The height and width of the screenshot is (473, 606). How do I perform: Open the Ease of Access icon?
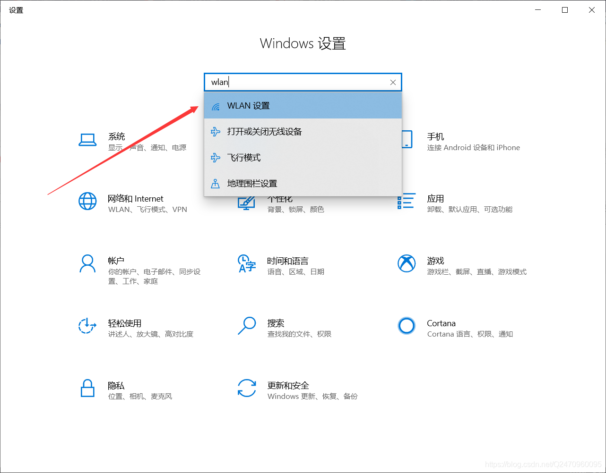tap(87, 326)
